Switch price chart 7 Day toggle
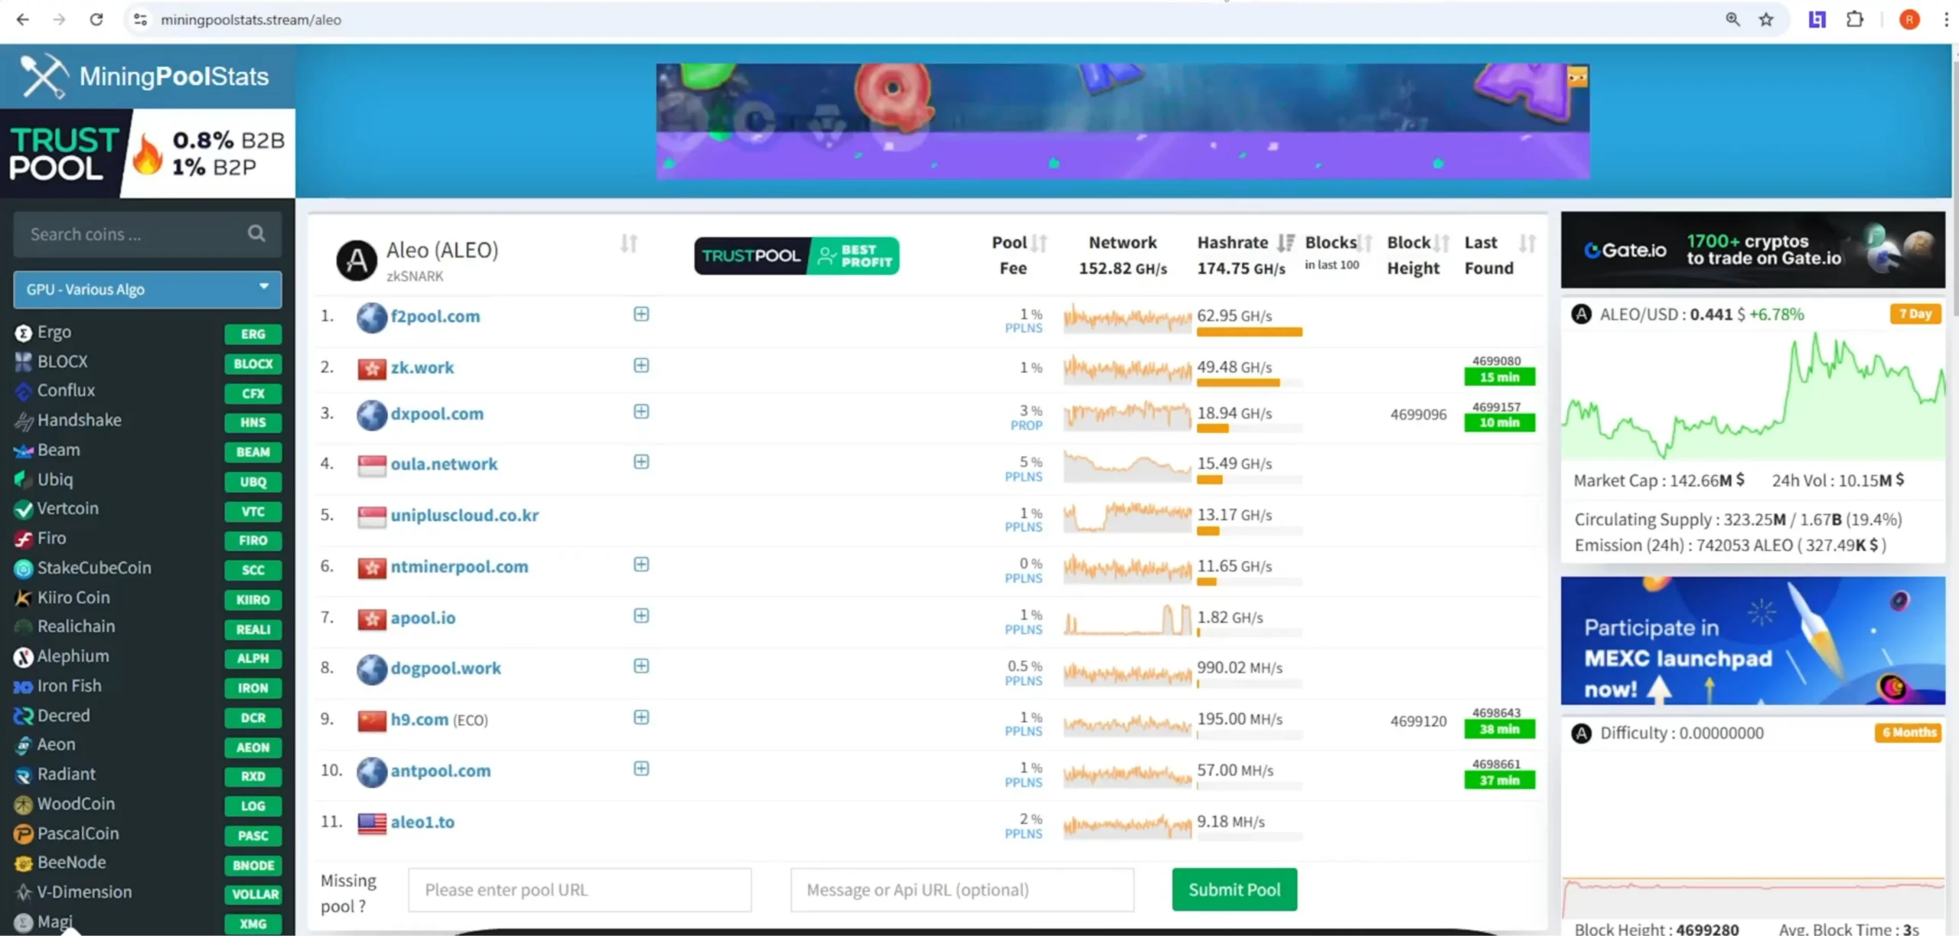The image size is (1959, 936). click(1915, 314)
